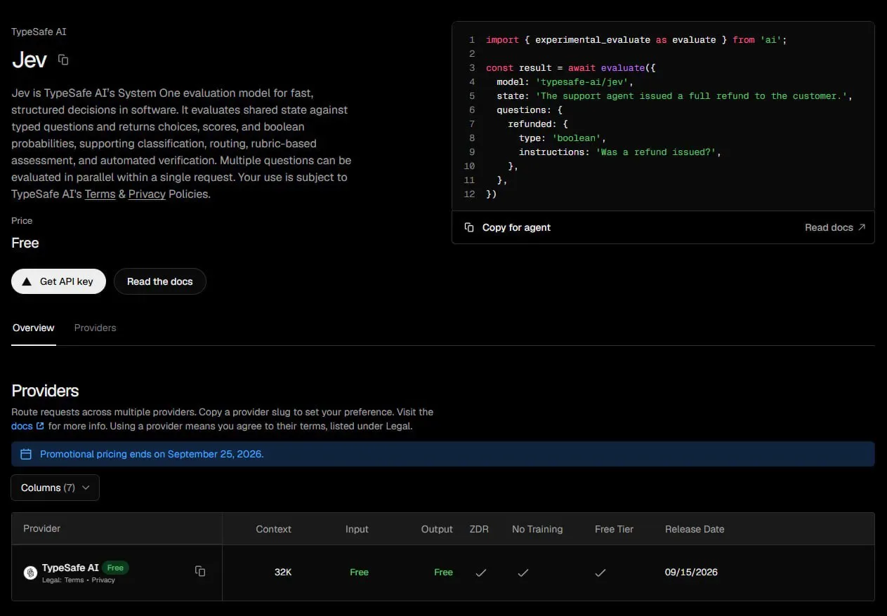This screenshot has height=616, width=887.
Task: Click the copy icon in Copy for agent
Action: 469,227
